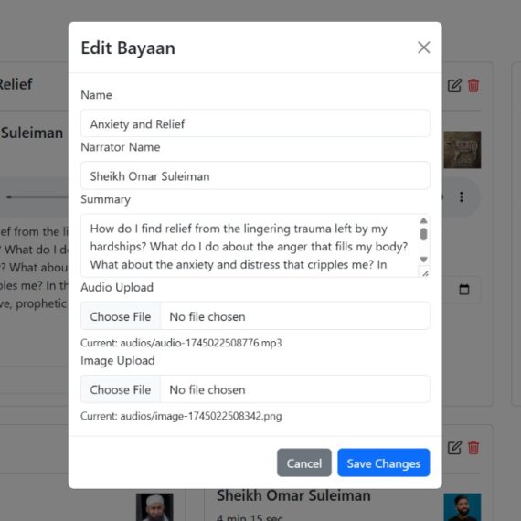
Task: Close the Edit Bayaan dialog with X
Action: click(423, 48)
